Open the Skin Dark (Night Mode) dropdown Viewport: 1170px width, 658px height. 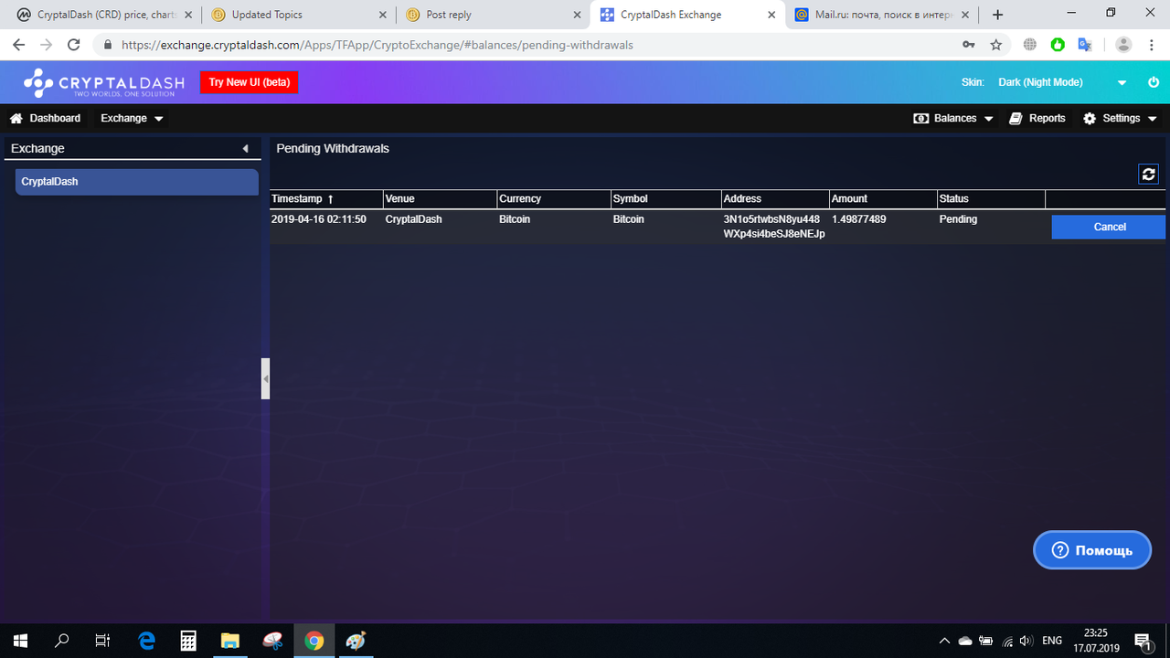1062,82
